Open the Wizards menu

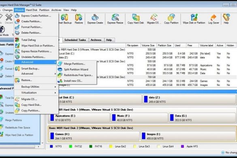pos(19,10)
